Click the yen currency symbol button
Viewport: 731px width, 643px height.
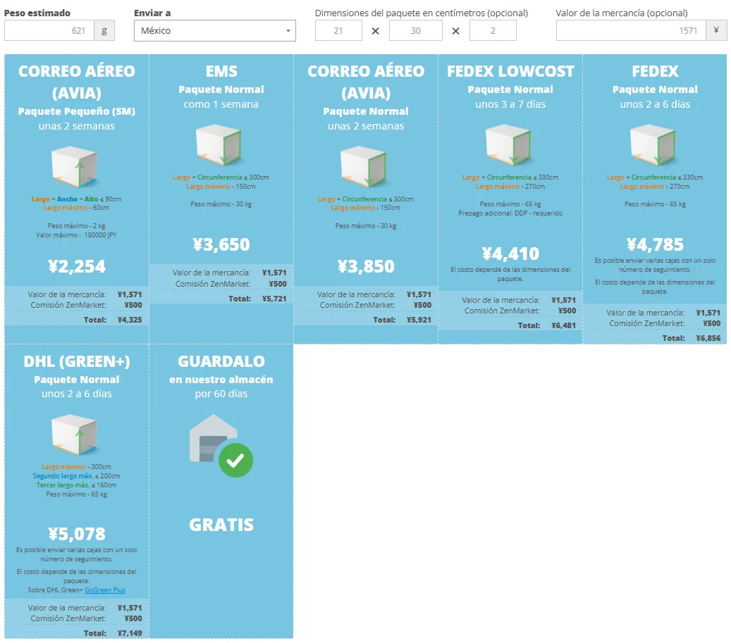click(x=716, y=31)
